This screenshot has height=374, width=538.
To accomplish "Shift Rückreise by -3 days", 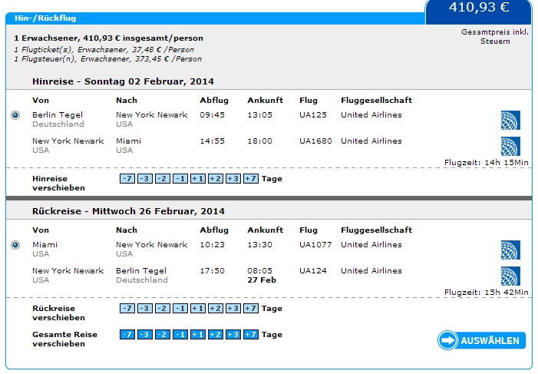I will coord(145,309).
